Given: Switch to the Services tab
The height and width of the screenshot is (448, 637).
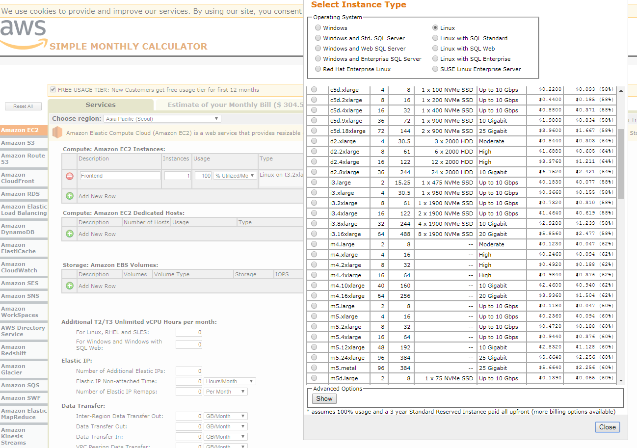Looking at the screenshot, I should point(101,105).
